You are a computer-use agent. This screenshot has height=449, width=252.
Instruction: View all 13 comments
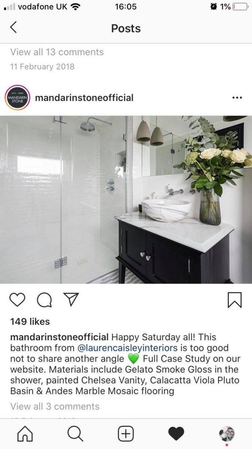click(x=57, y=52)
